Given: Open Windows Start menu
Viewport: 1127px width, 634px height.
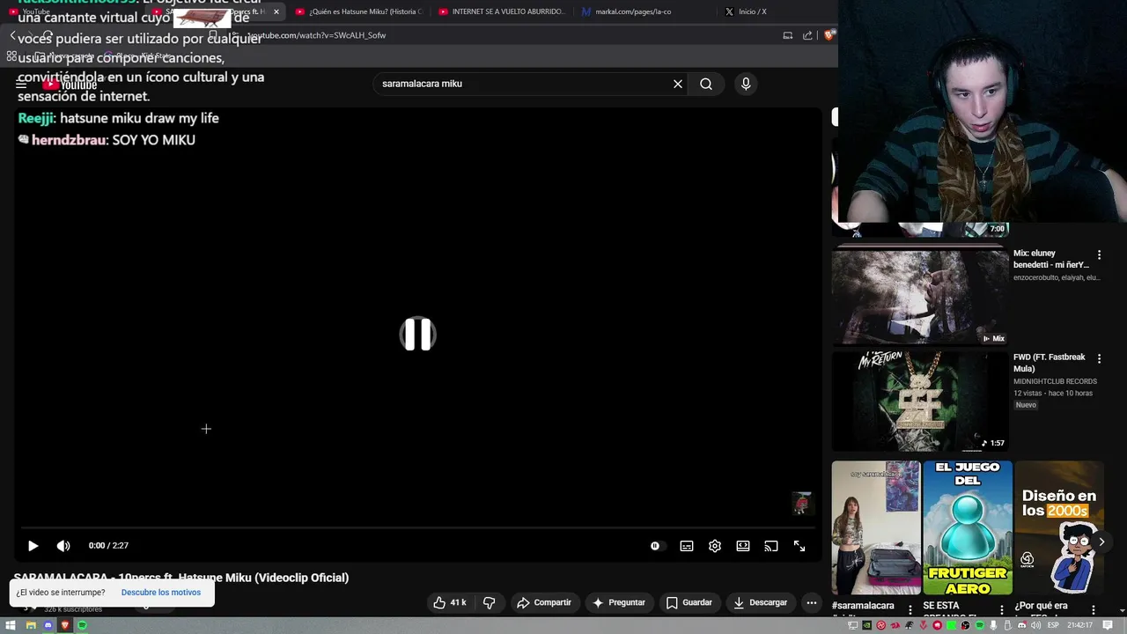Looking at the screenshot, I should coord(11,625).
